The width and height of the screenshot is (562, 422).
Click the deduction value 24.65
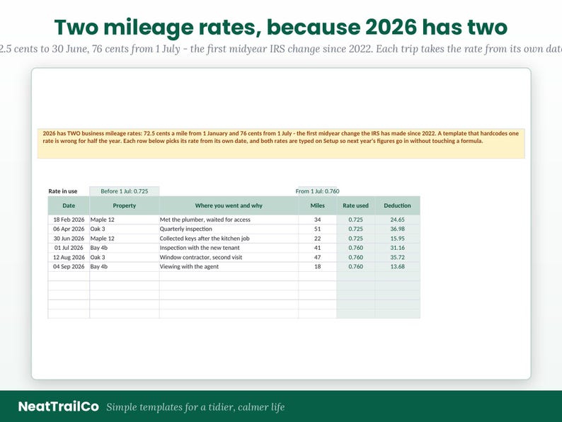[x=398, y=219]
